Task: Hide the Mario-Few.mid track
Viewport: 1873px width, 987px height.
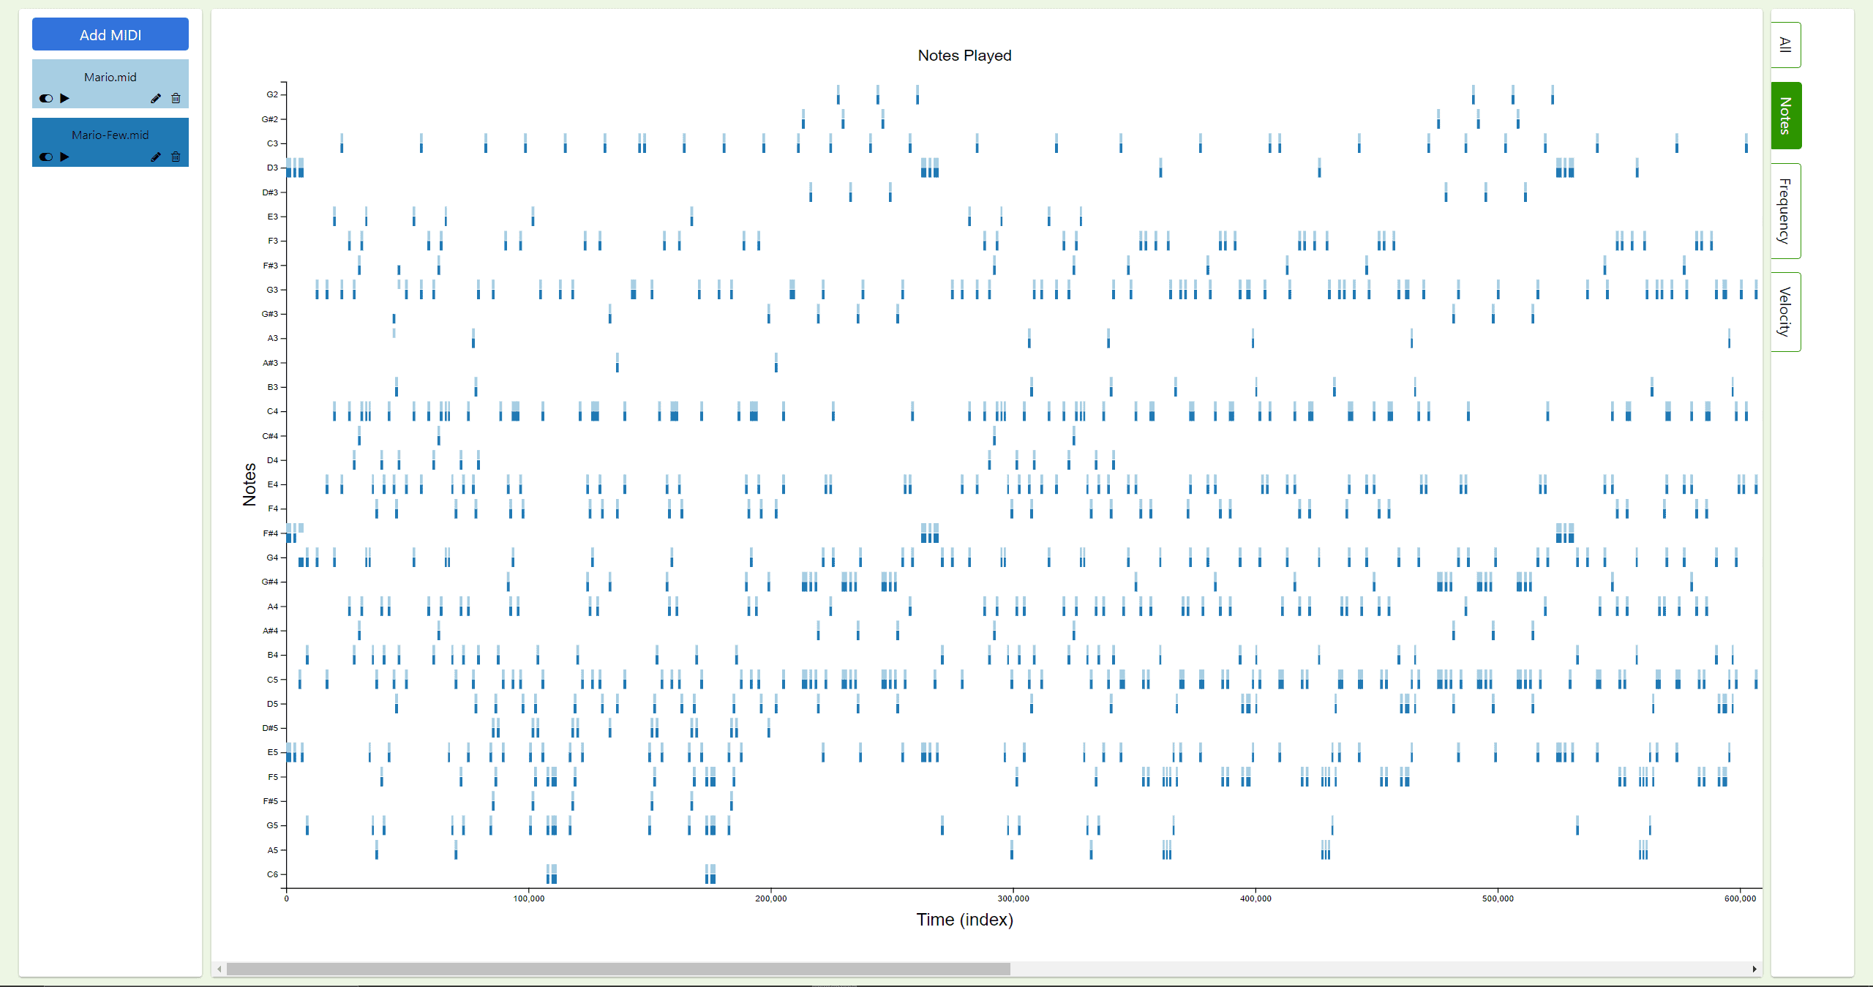Action: [46, 157]
